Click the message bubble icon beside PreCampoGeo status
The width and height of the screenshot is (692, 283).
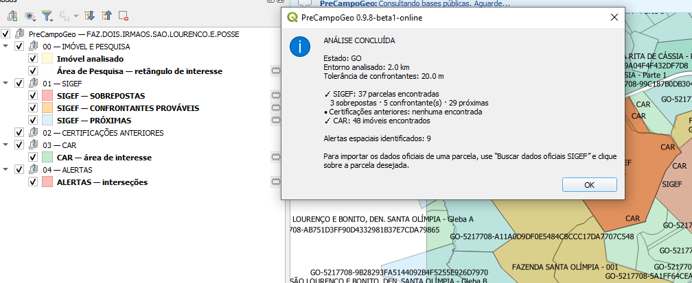pyautogui.click(x=305, y=3)
